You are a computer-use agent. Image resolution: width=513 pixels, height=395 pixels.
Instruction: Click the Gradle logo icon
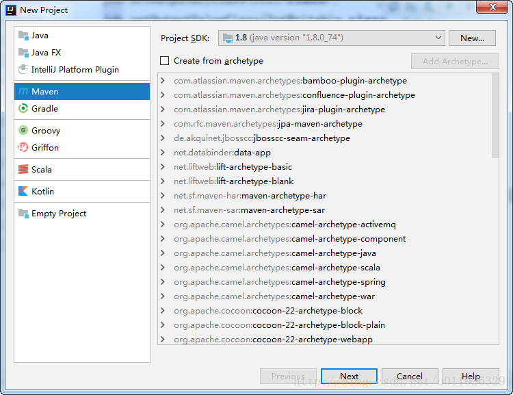(23, 108)
